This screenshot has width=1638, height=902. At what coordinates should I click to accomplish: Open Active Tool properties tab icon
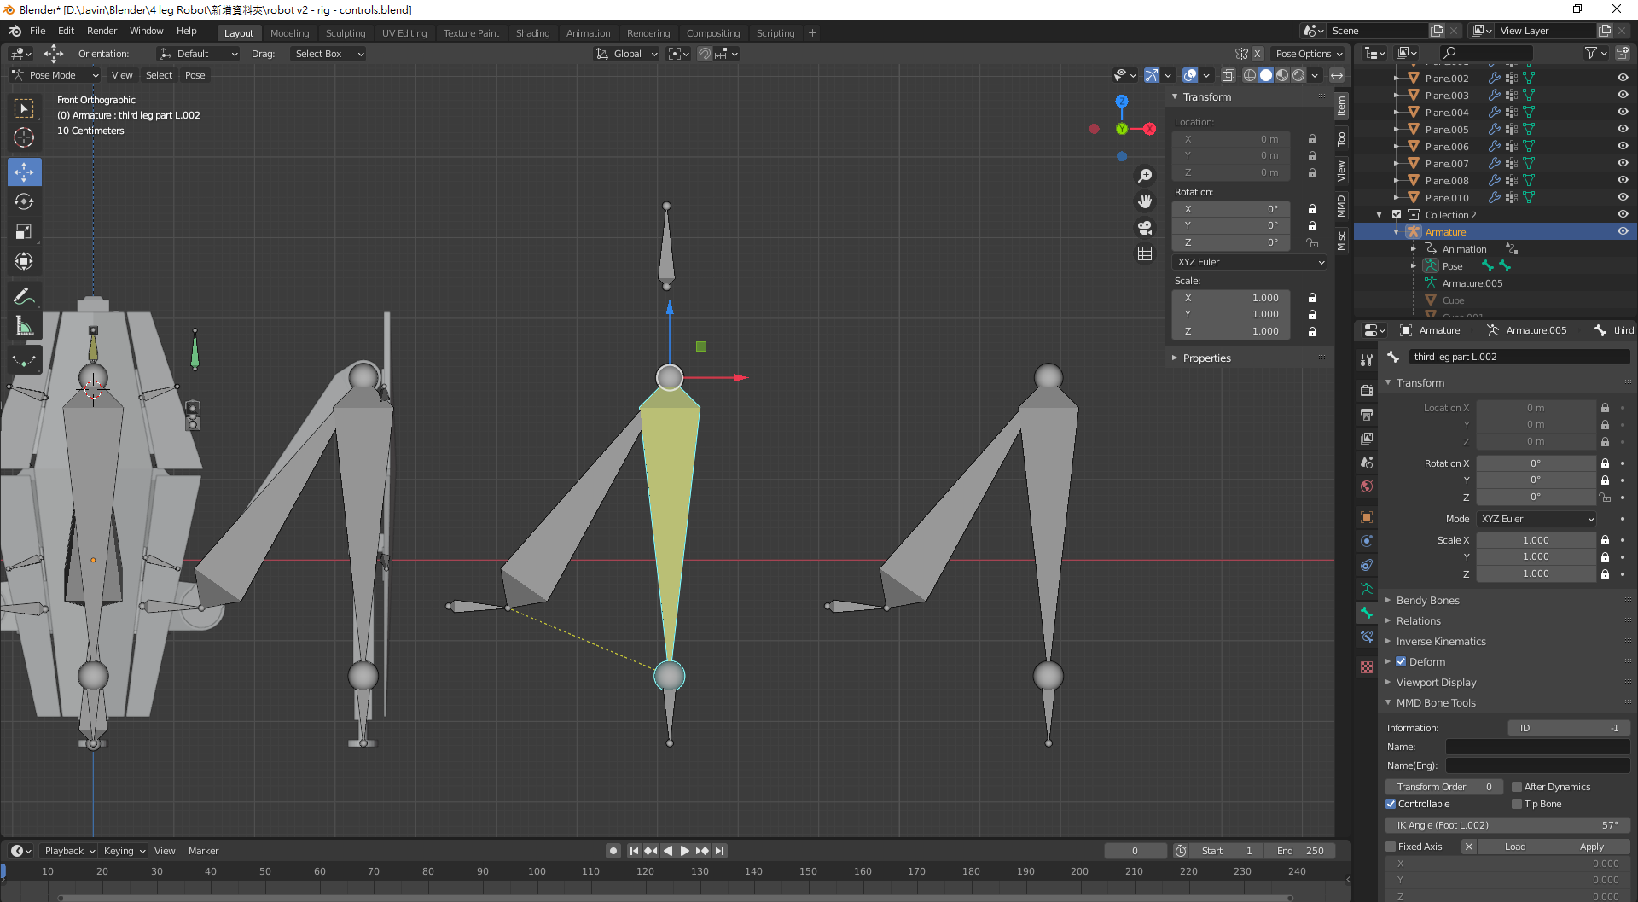[1367, 359]
